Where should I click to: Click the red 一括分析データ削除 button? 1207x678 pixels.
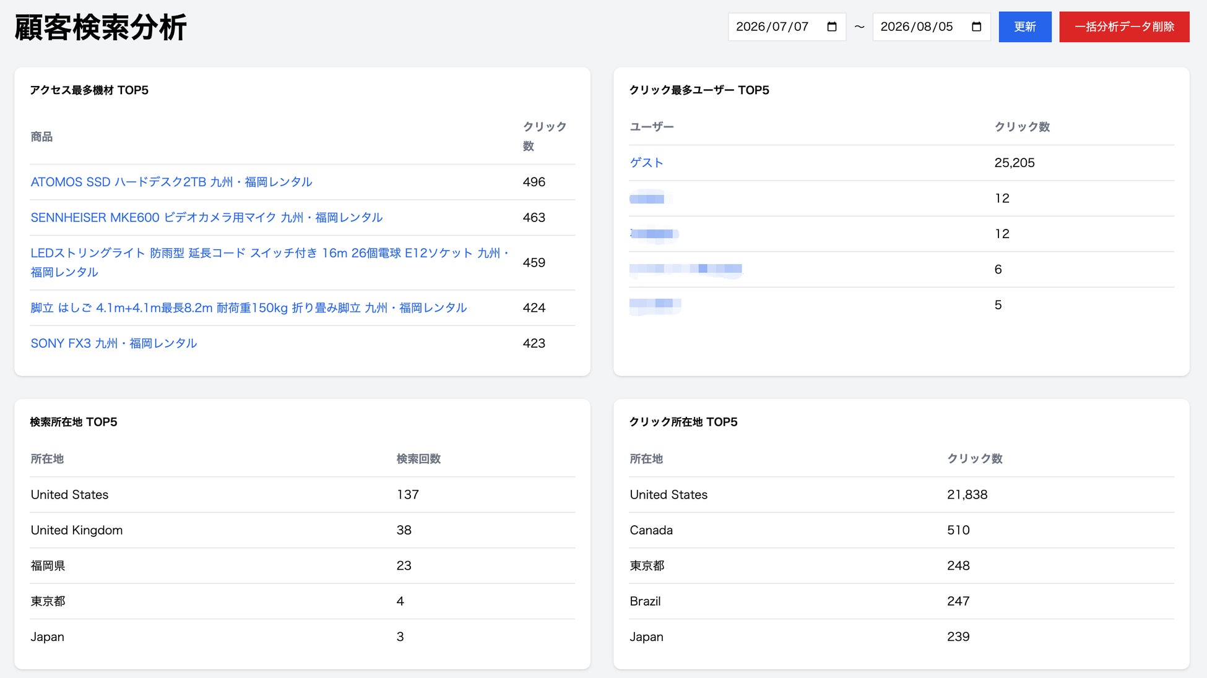pyautogui.click(x=1124, y=27)
